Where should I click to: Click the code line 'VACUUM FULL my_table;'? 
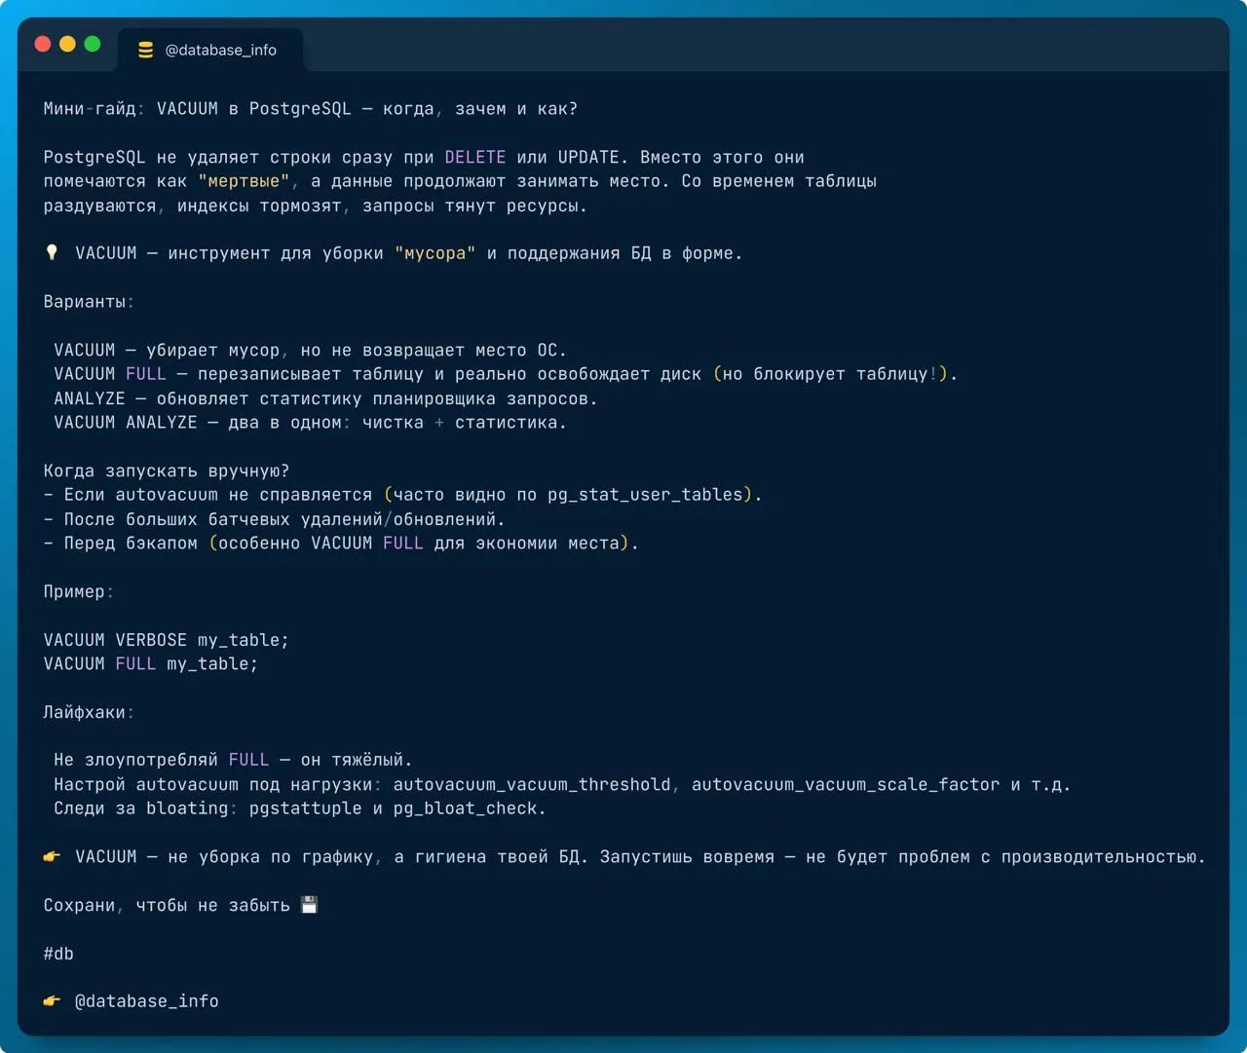151,664
